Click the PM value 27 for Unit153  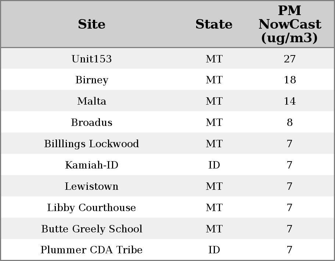point(289,59)
